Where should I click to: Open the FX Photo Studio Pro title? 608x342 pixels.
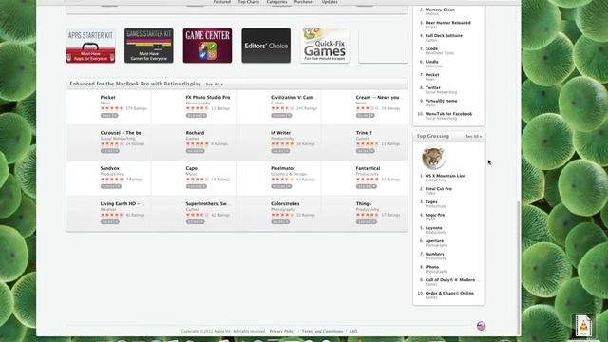click(208, 97)
